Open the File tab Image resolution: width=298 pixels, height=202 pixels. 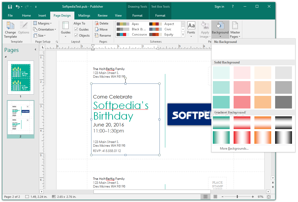[10, 16]
